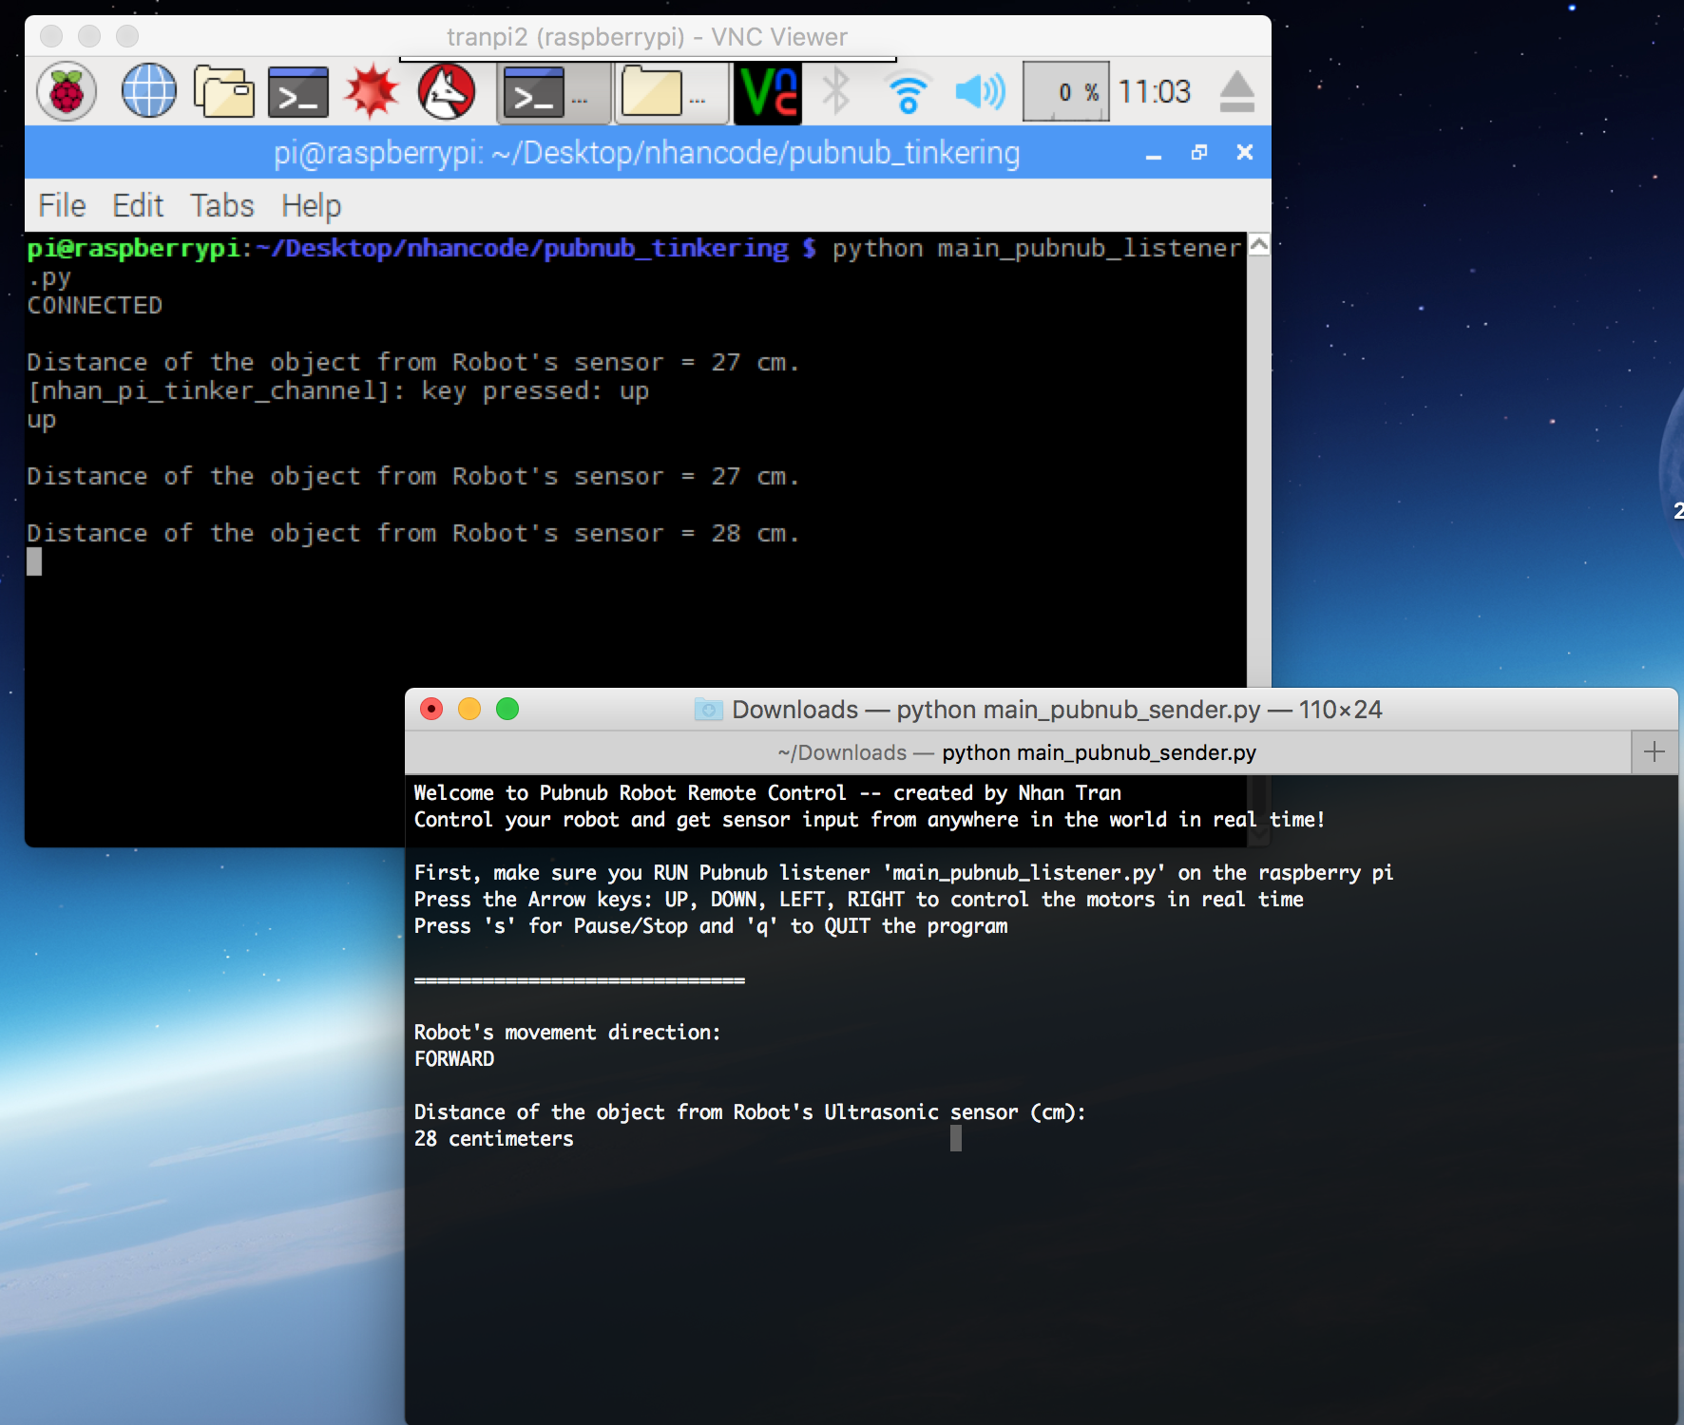
Task: Click the red close button of Downloads terminal
Action: click(431, 709)
